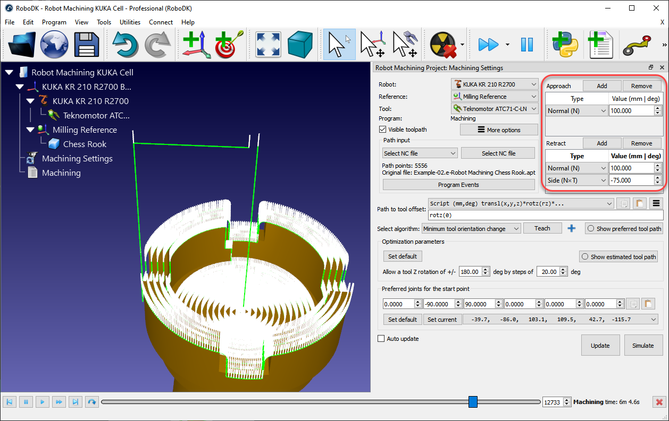Save the station with the save icon
This screenshot has height=421, width=669.
point(86,45)
